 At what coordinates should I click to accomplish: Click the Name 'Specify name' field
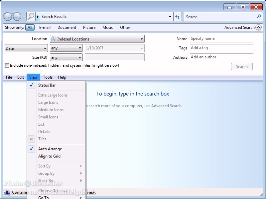(x=221, y=39)
